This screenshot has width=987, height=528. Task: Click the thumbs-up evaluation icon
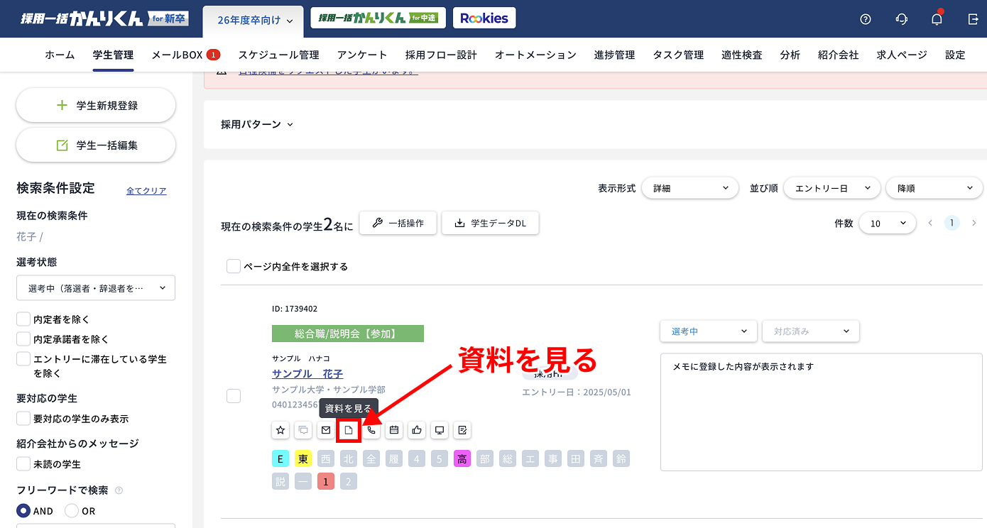click(417, 430)
